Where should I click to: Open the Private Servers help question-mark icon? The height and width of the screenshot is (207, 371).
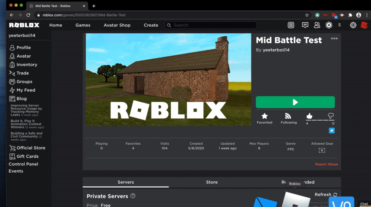pyautogui.click(x=133, y=195)
